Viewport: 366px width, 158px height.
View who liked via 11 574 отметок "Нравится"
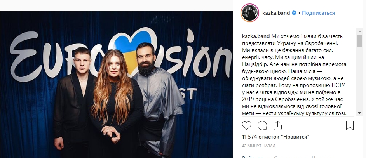276,137
